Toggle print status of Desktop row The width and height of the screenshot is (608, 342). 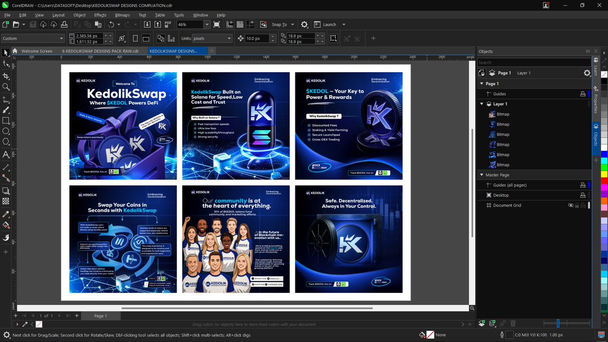tap(583, 195)
